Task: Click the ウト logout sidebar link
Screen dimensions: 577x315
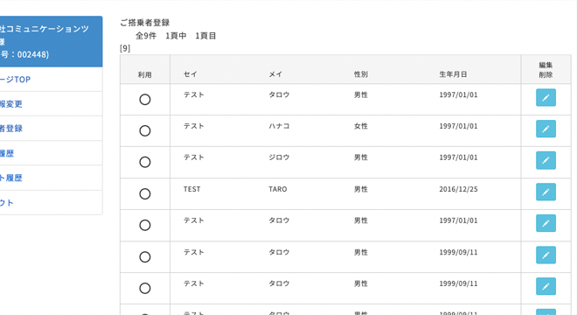Action: coord(7,203)
